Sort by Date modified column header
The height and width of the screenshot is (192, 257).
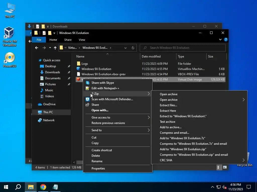[158, 56]
